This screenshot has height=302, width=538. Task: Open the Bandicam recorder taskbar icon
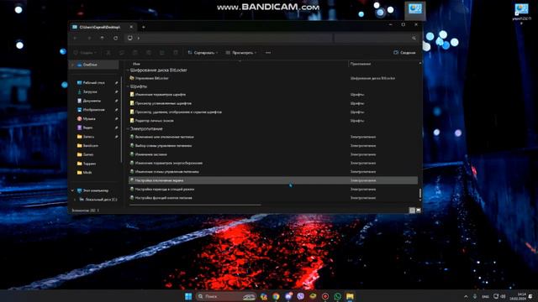[325, 296]
